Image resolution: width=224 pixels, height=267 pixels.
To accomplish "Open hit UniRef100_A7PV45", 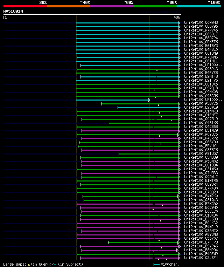I will pos(201,30).
